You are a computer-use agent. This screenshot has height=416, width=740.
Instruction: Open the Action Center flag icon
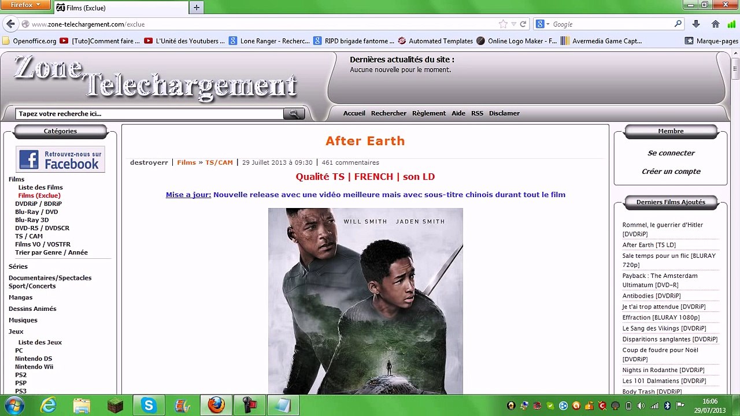[x=680, y=406]
